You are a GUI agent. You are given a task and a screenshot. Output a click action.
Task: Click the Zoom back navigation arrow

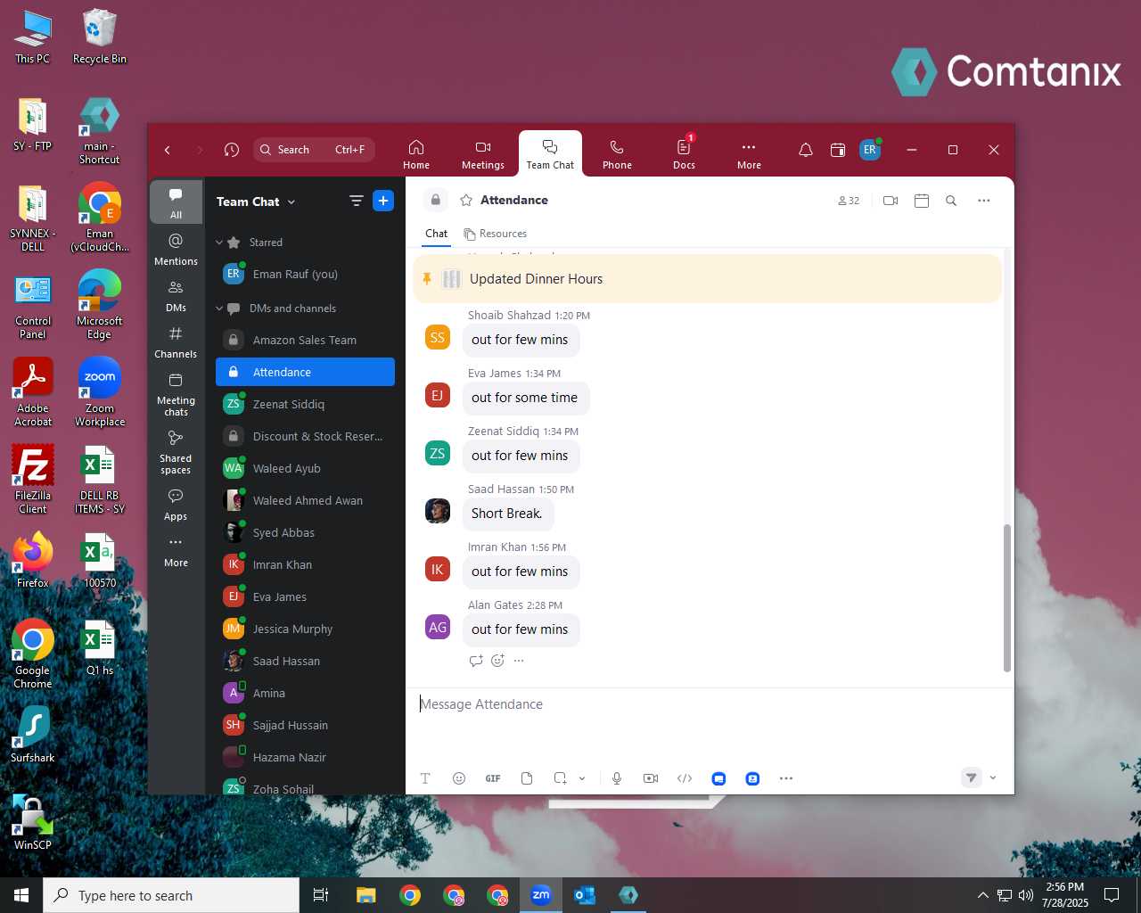point(168,150)
